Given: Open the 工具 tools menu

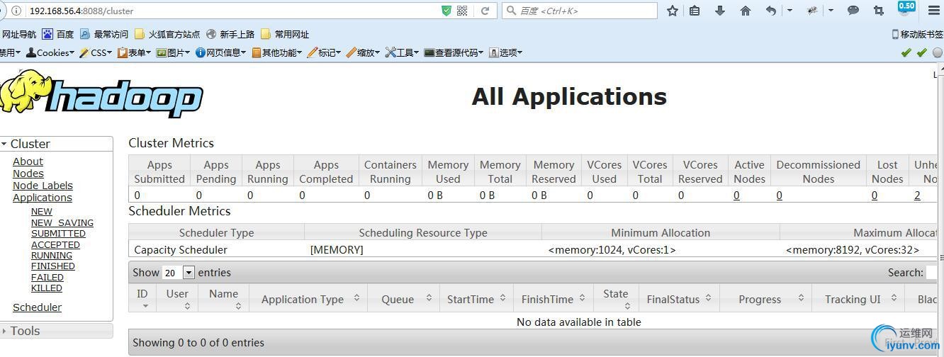Looking at the screenshot, I should pos(402,52).
